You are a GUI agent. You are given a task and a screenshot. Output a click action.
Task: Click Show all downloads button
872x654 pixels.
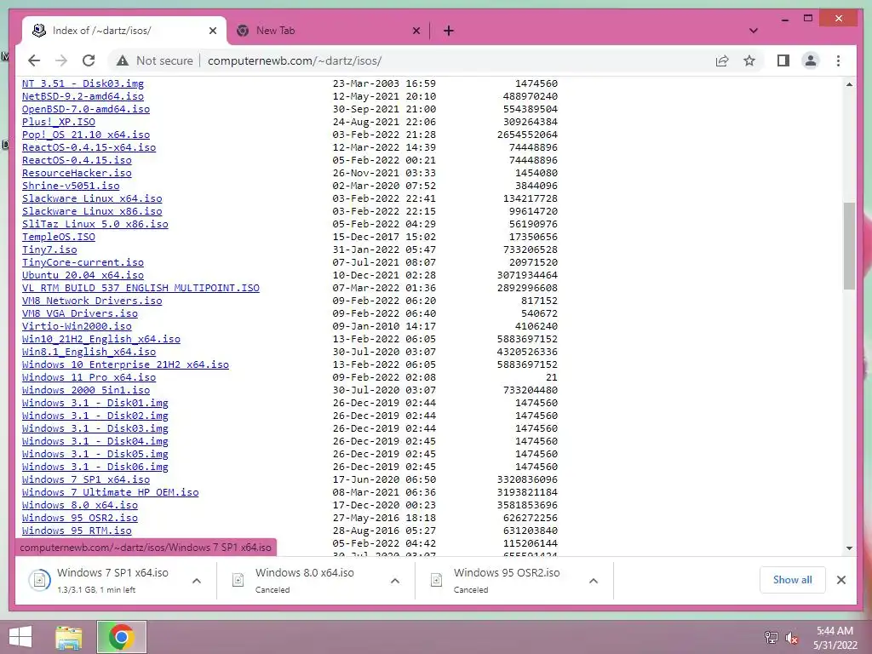pos(792,580)
